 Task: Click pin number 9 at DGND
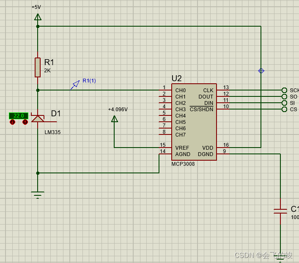tap(225, 151)
